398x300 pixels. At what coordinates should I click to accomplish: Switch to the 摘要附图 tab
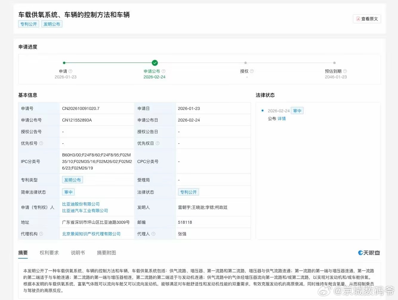tap(106, 253)
